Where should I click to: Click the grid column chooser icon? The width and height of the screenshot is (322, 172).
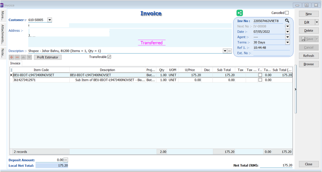pyautogui.click(x=11, y=70)
